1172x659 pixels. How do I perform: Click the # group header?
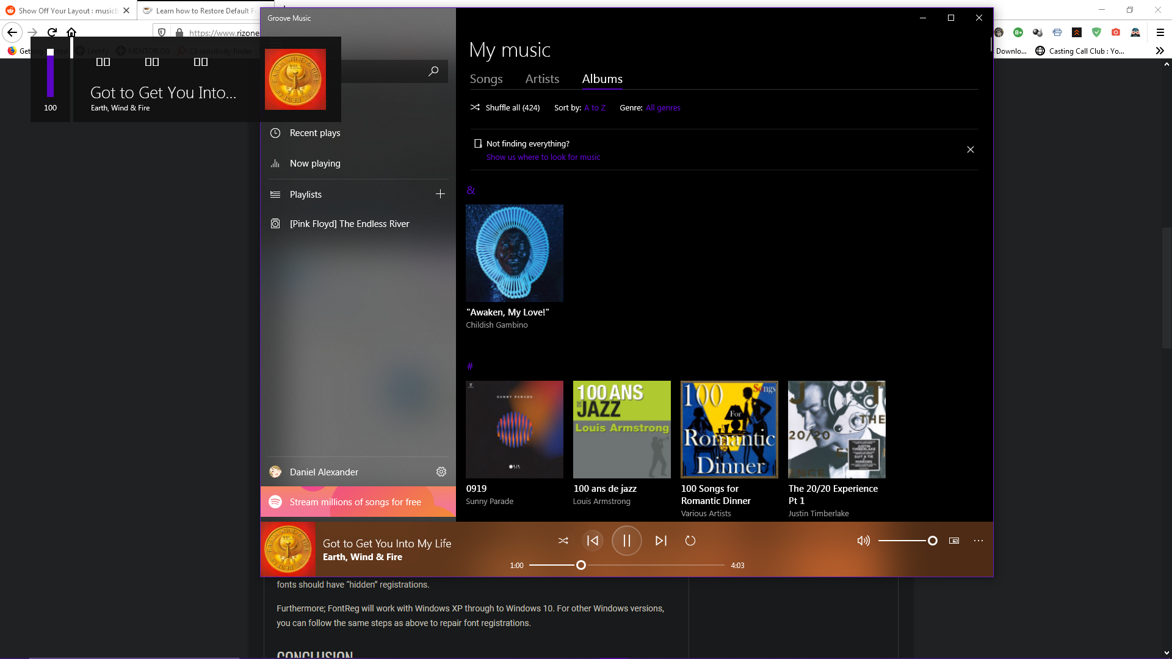click(470, 366)
